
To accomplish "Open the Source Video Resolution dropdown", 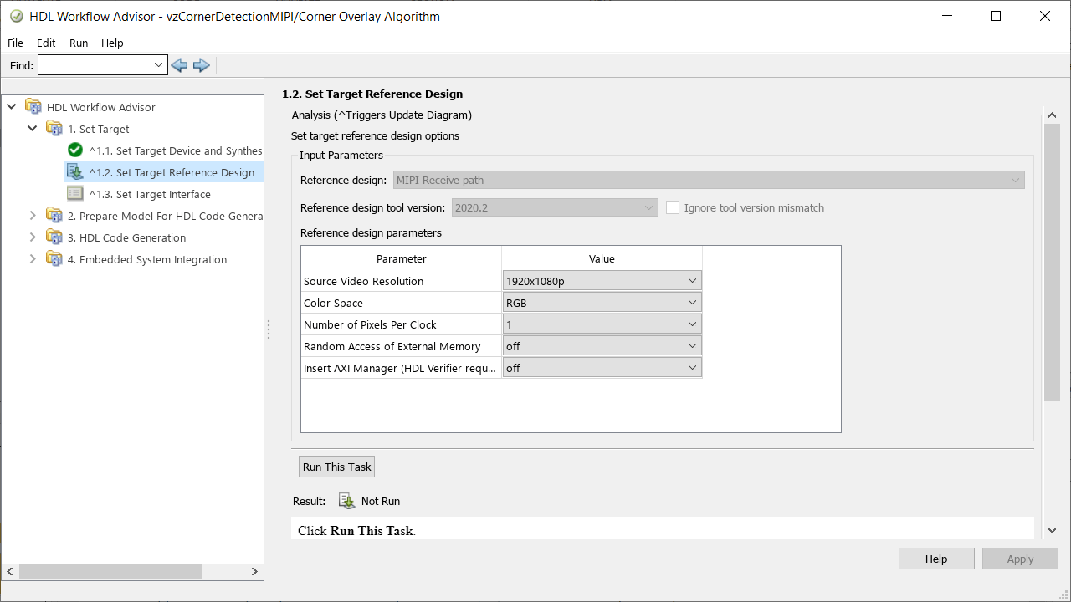I will click(x=602, y=281).
